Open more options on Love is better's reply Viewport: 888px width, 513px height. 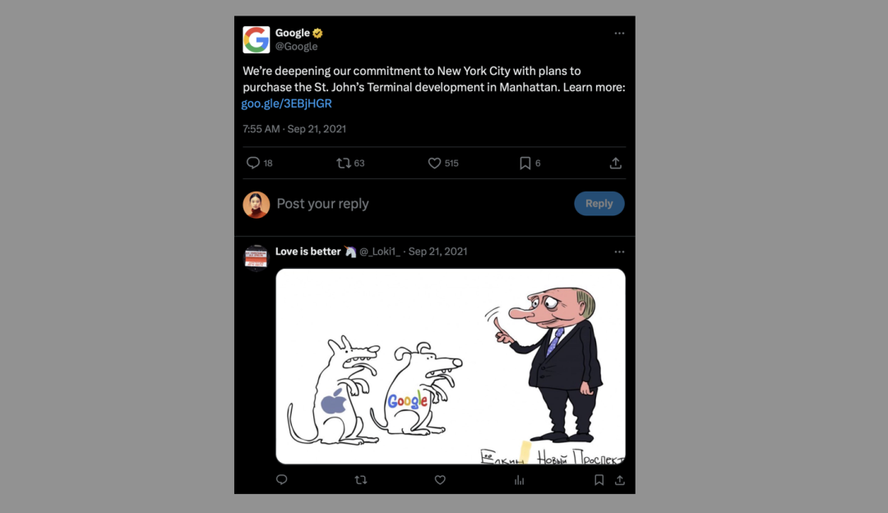(619, 252)
